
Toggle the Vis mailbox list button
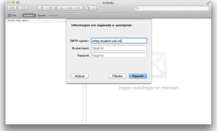tap(12, 16)
